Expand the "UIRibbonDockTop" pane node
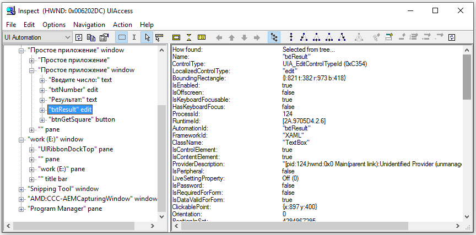Image resolution: width=476 pixels, height=235 pixels. click(x=31, y=150)
